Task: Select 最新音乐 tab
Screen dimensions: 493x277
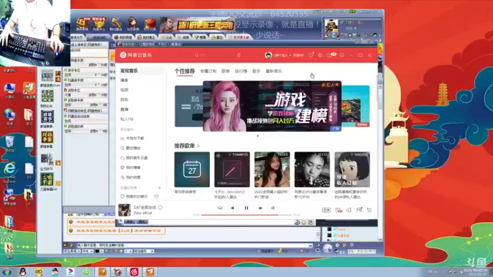Action: pyautogui.click(x=274, y=71)
